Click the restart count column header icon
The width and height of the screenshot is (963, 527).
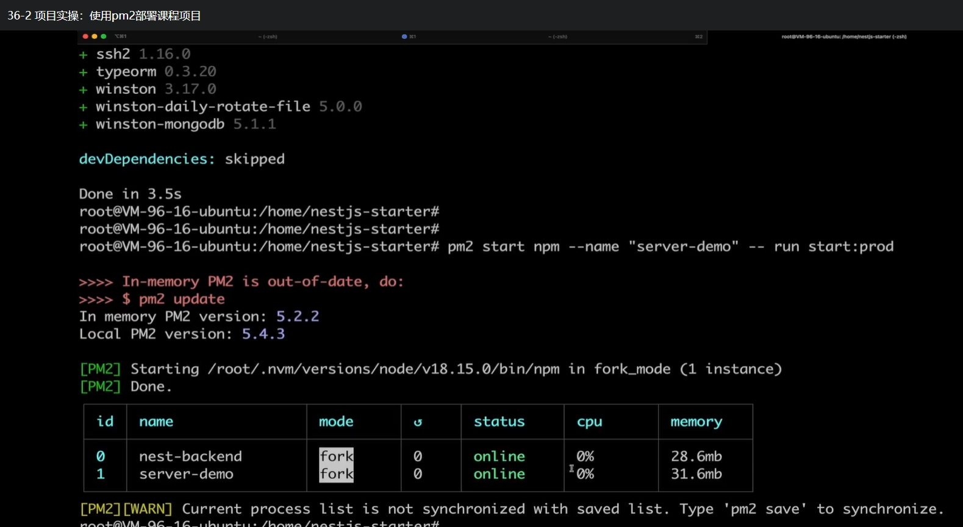coord(418,422)
